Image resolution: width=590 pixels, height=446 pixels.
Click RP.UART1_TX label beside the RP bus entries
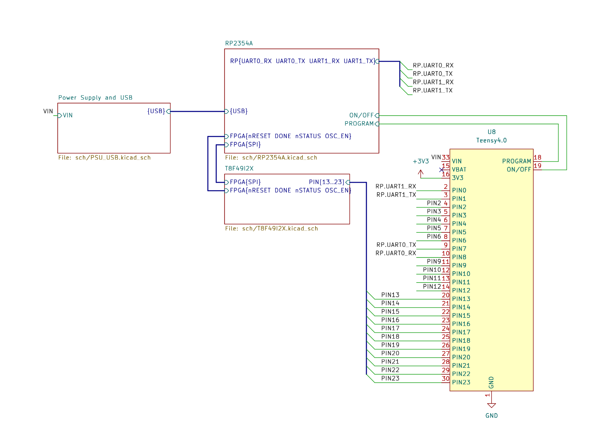433,91
